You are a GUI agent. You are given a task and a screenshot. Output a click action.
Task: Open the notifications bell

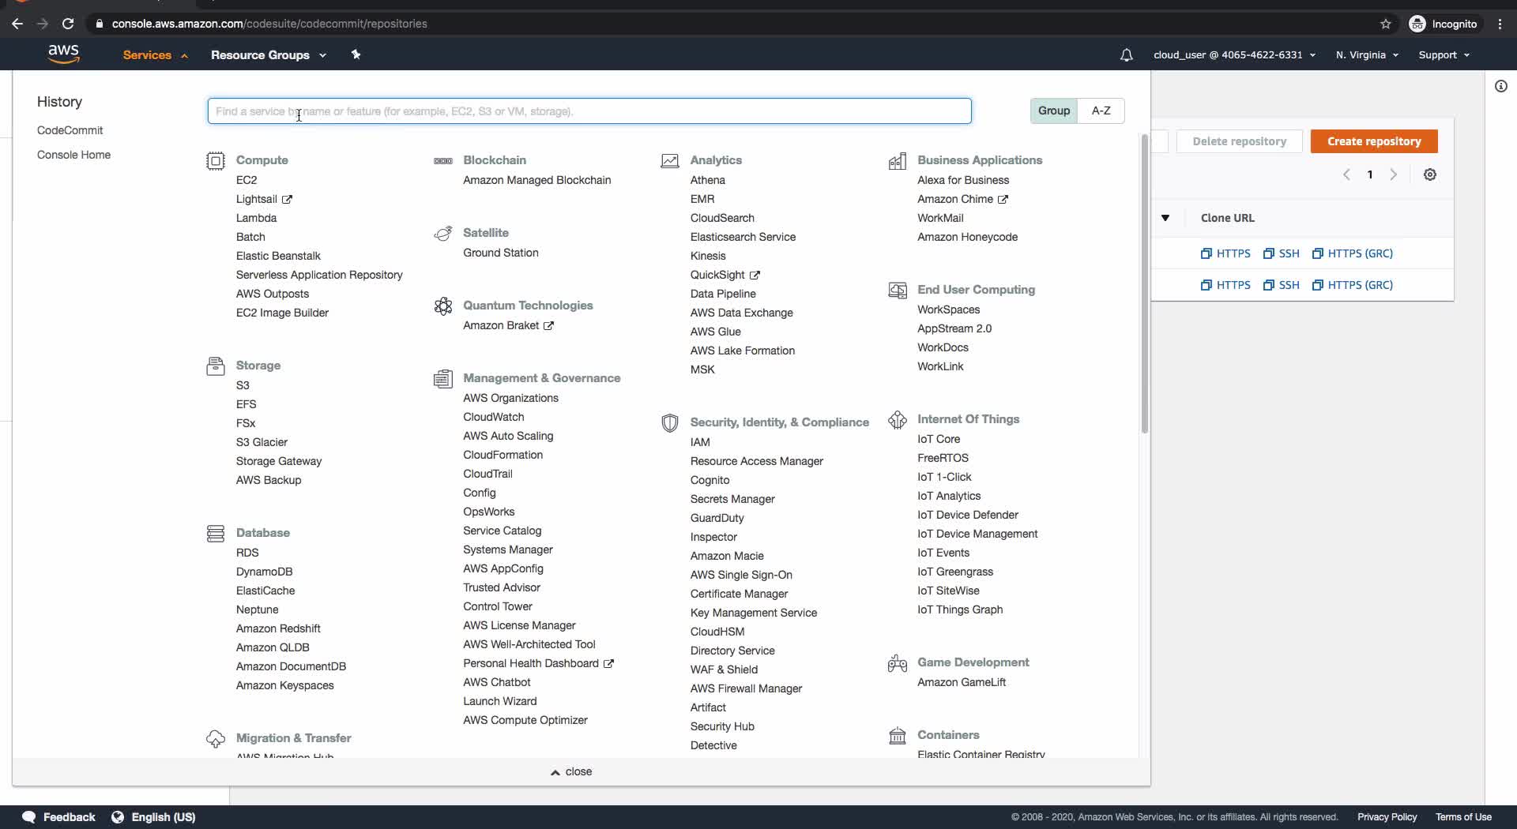pos(1126,55)
